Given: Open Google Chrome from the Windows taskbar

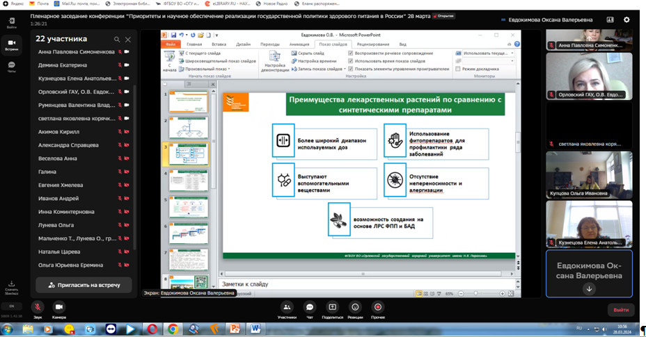Looking at the screenshot, I should [x=172, y=329].
